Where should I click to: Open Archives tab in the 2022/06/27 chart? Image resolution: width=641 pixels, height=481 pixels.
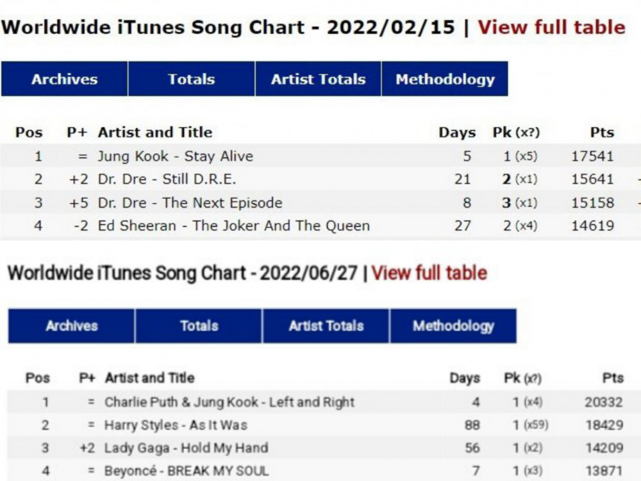pos(72,326)
